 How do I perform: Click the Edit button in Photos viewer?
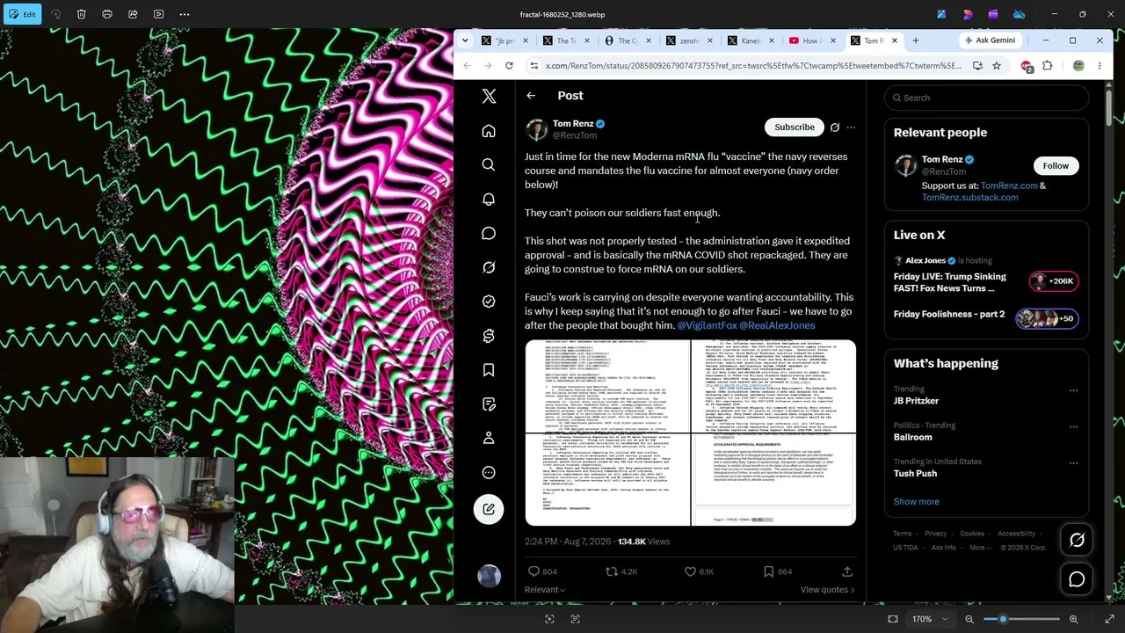[x=21, y=14]
